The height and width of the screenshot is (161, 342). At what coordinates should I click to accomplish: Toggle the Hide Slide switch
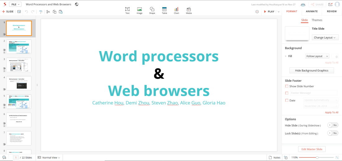click(333, 125)
